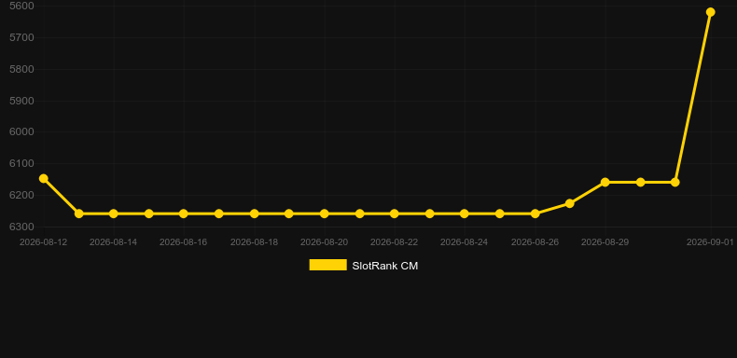
Task: Select the rising point between 2026-08-26 and 2026-08-29
Action: click(570, 203)
